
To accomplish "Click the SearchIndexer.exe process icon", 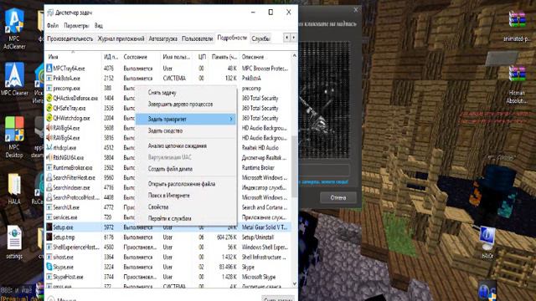I will (49, 187).
